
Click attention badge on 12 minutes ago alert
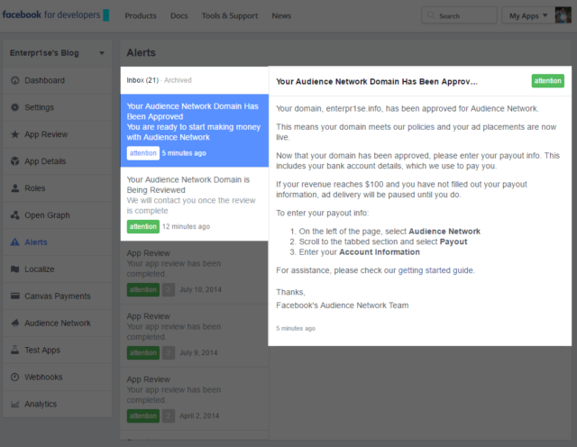coord(143,226)
